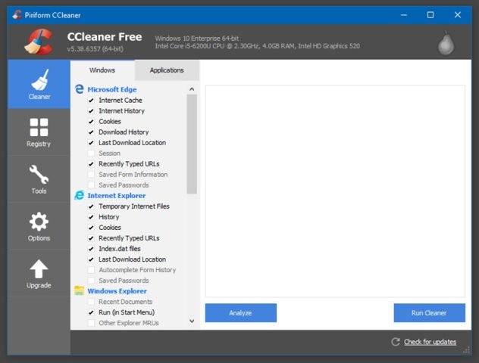479x363 pixels.
Task: Uncheck Internet Cache under Microsoft Edge
Action: (92, 101)
